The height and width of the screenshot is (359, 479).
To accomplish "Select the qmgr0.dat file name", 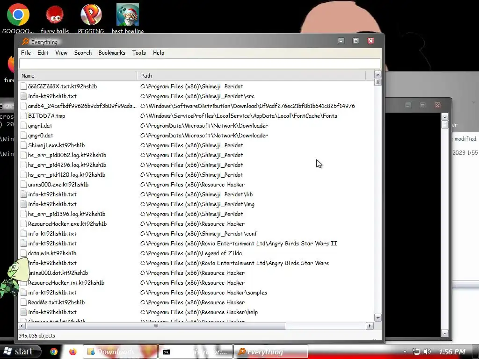I will pyautogui.click(x=40, y=135).
